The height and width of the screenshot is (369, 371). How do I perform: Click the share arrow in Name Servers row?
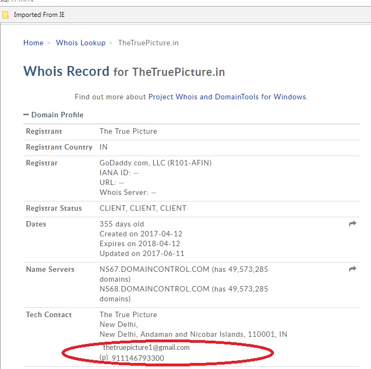pyautogui.click(x=352, y=269)
